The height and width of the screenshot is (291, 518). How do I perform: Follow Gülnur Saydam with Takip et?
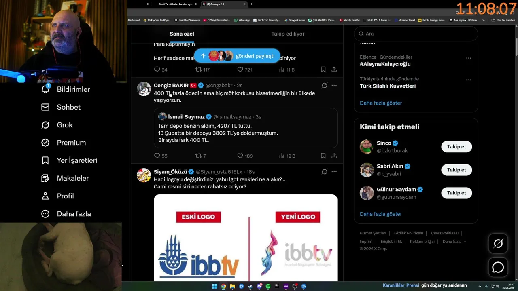(x=456, y=193)
